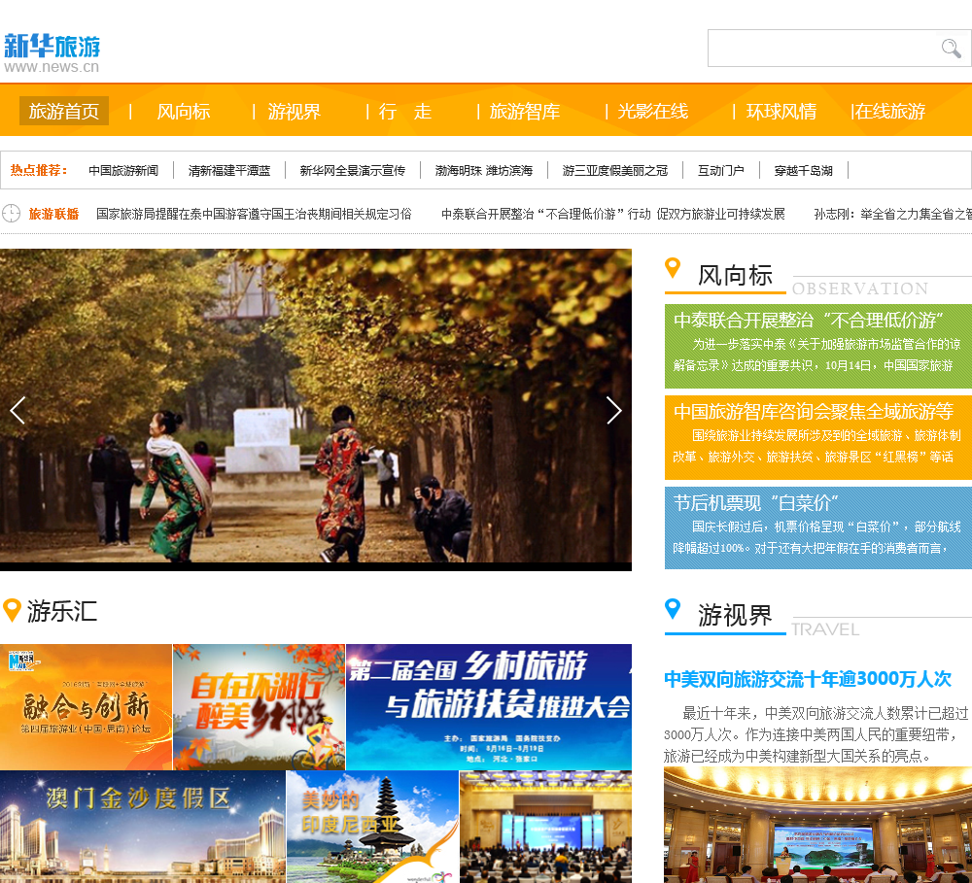Go to previous slide with left arrow

click(x=17, y=410)
